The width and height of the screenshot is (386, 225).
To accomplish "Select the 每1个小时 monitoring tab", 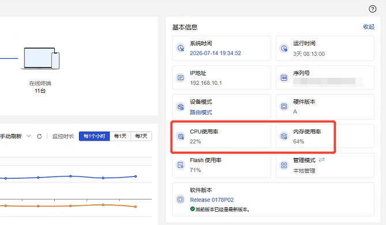I will tap(94, 136).
